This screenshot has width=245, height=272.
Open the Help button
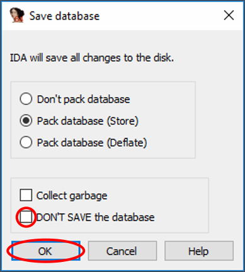[199, 251]
